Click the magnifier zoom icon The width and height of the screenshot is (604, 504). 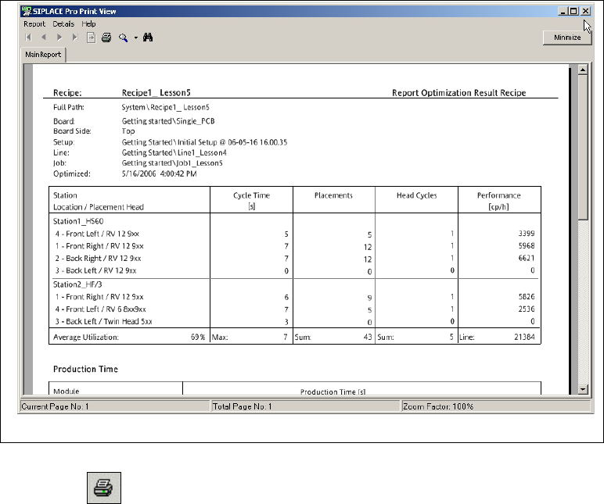[x=123, y=38]
